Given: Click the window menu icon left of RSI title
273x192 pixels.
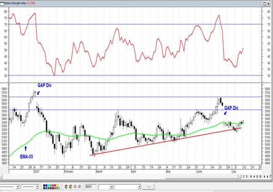Looking at the screenshot, I should [2, 3].
